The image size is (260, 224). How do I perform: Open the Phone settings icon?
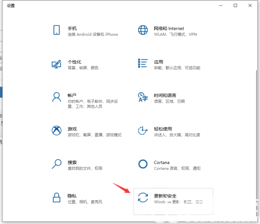(x=57, y=30)
